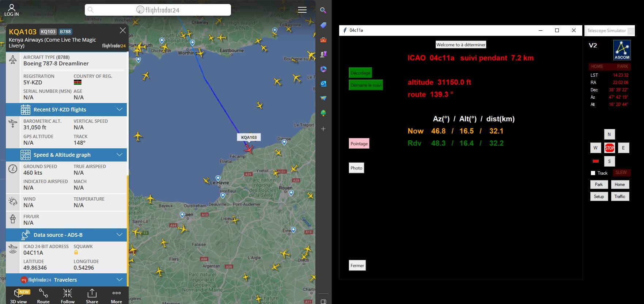The width and height of the screenshot is (644, 304).
Task: Open the tree icon in Edge sidebar
Action: click(x=323, y=113)
